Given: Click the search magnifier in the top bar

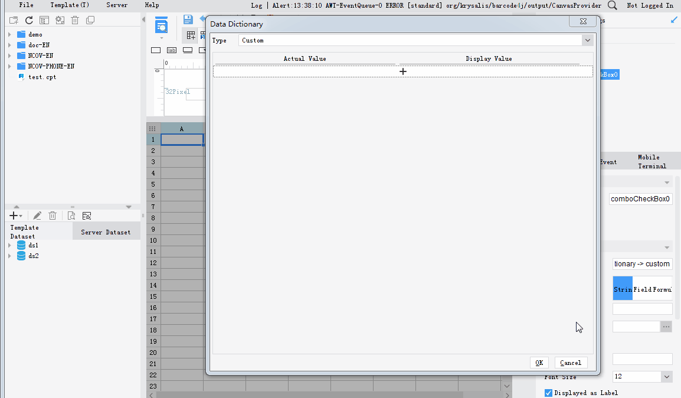Looking at the screenshot, I should [x=612, y=5].
